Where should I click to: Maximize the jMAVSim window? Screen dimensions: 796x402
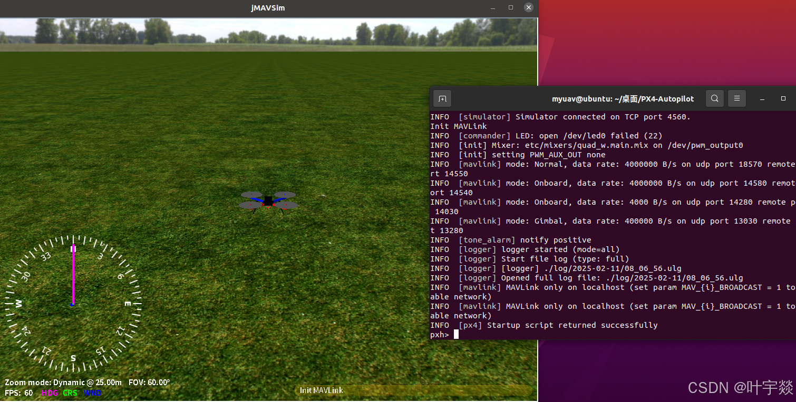(511, 8)
